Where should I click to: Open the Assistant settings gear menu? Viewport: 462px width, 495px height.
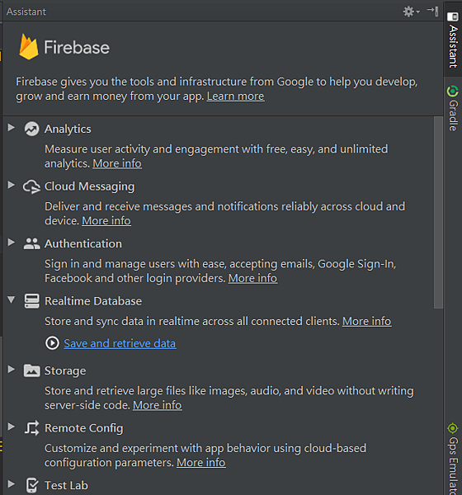click(x=411, y=12)
